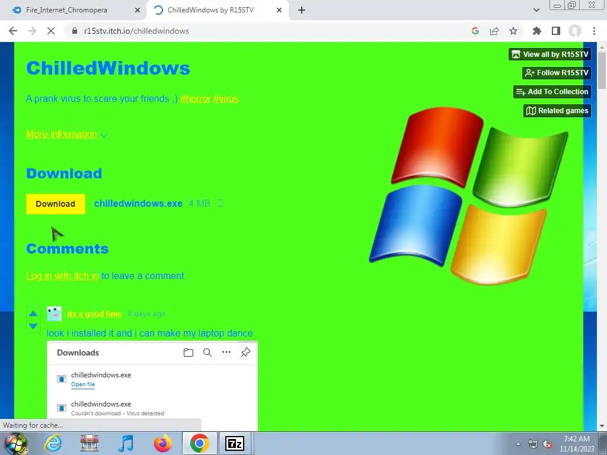The image size is (607, 455).
Task: Go back with the browser back arrow
Action: point(13,31)
